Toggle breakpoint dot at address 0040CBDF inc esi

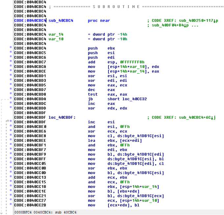tap(11, 121)
